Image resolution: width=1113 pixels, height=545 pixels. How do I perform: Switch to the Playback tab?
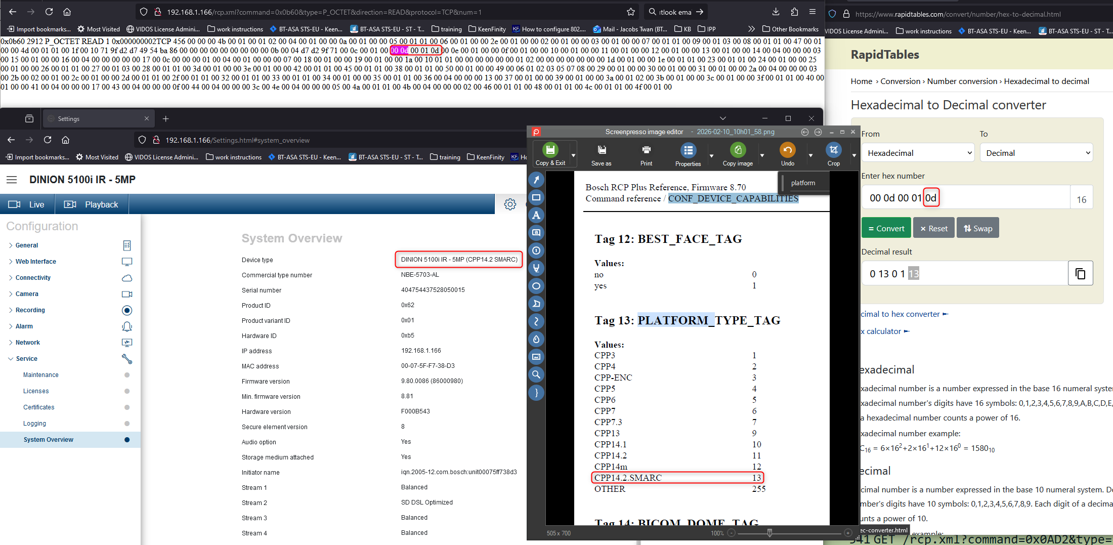pos(92,204)
